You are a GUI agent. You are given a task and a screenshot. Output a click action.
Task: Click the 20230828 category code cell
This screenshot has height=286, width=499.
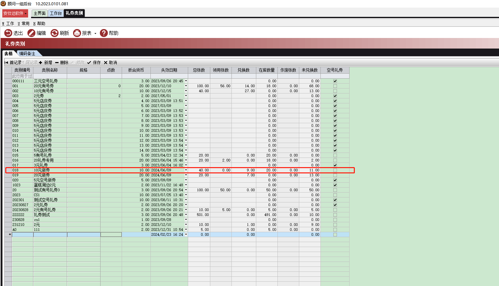pos(22,210)
